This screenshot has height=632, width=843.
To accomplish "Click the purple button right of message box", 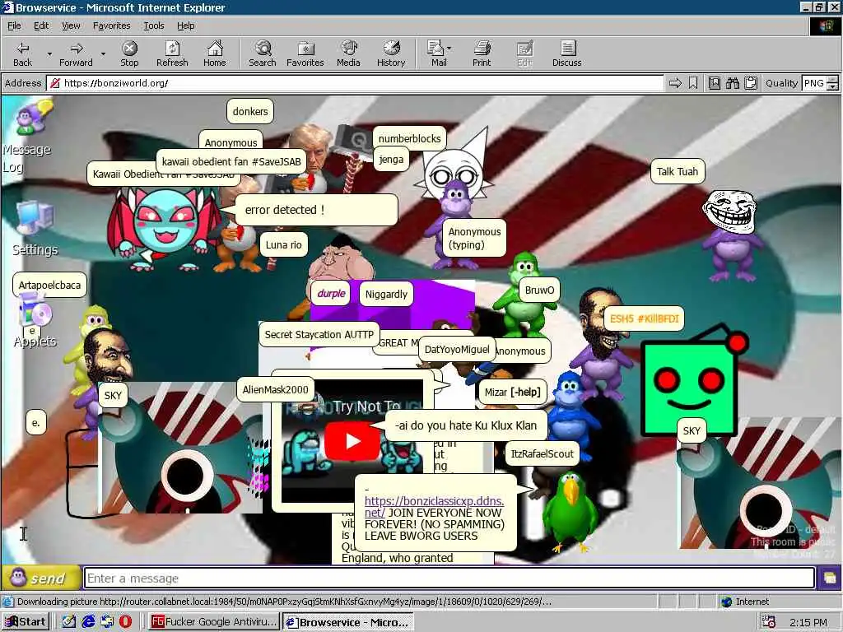I will [x=830, y=579].
